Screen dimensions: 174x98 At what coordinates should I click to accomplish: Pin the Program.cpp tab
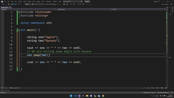9,8
